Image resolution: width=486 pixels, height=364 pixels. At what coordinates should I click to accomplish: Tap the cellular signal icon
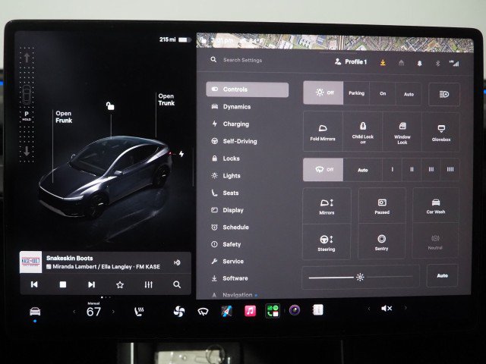(x=454, y=64)
